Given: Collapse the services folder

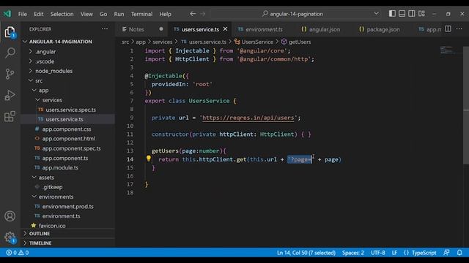Looking at the screenshot, I should 67,100.
